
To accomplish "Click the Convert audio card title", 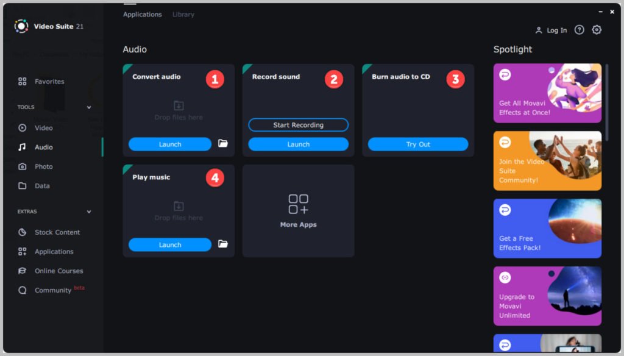I will (x=157, y=76).
